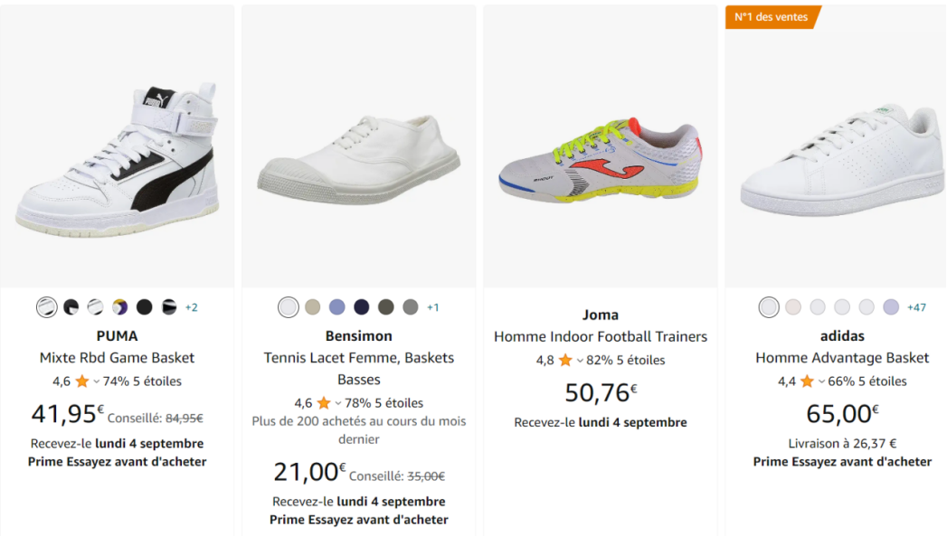This screenshot has width=947, height=536.
Task: Select the purple and yellow PUMA variant
Action: 120,307
